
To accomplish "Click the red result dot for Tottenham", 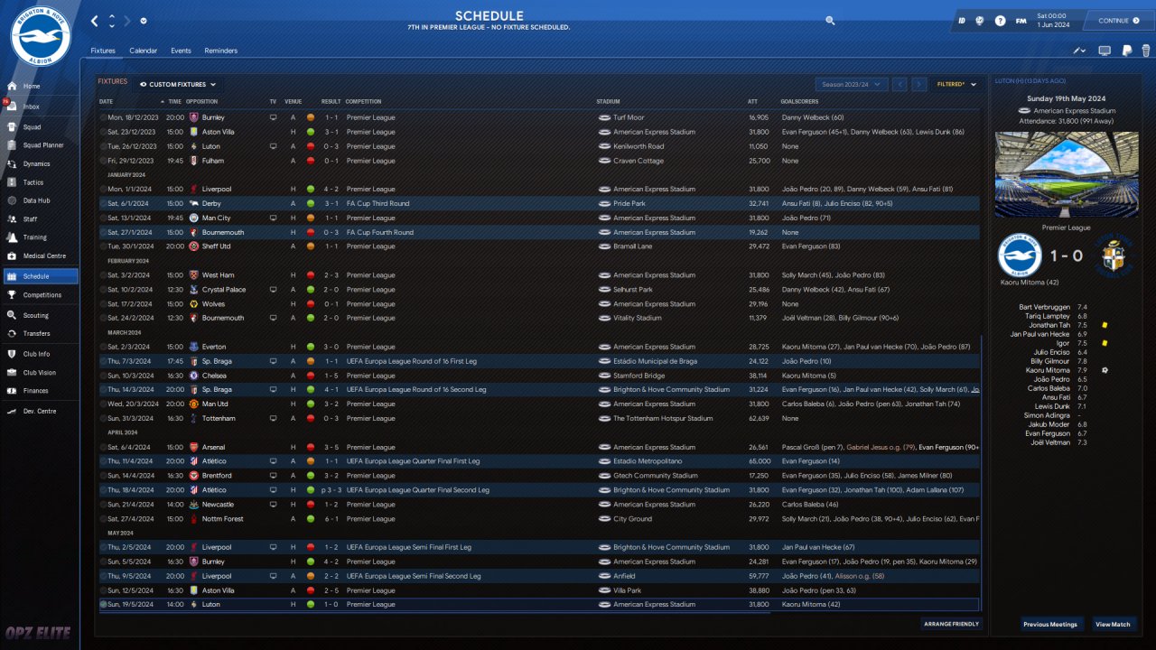I will click(x=311, y=419).
